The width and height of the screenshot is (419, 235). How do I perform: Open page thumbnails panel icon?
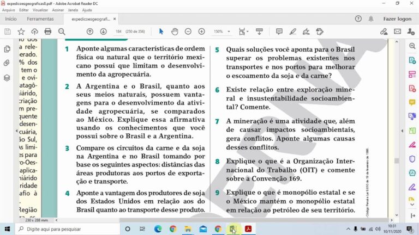click(7, 49)
